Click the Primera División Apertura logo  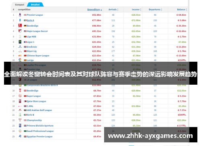coord(20,125)
